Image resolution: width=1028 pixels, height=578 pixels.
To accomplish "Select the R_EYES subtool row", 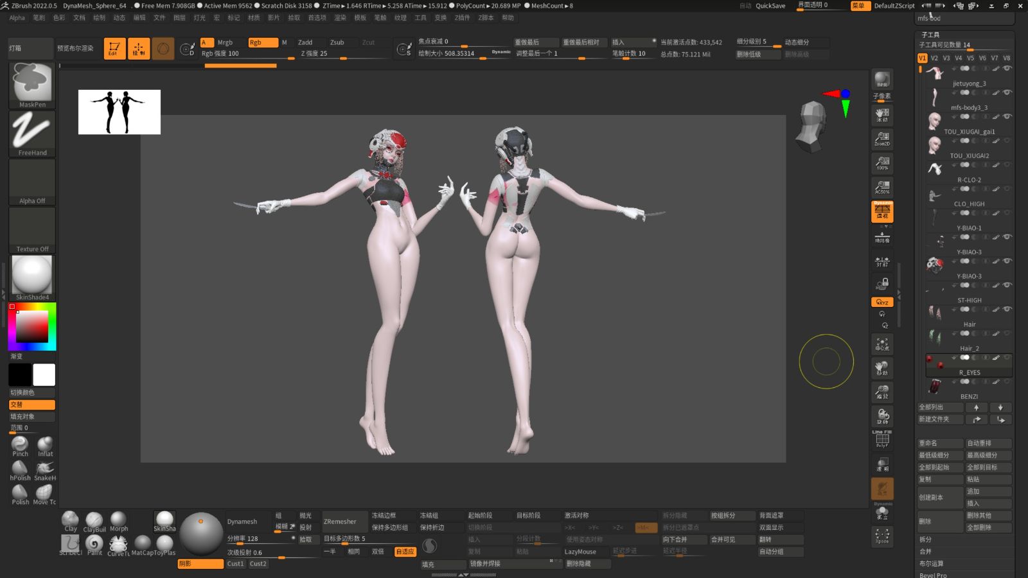I will click(969, 365).
